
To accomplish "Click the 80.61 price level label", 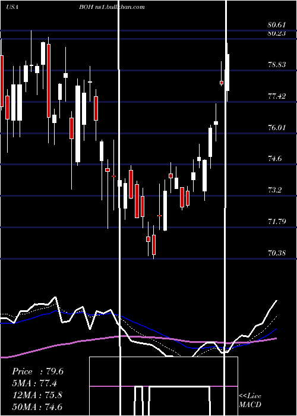I will pos(277,25).
